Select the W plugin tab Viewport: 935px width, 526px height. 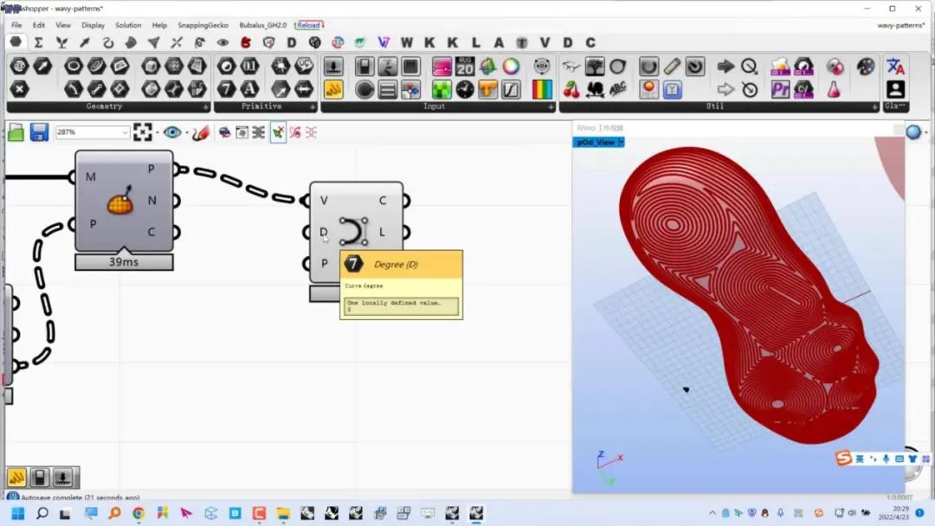[x=407, y=42]
